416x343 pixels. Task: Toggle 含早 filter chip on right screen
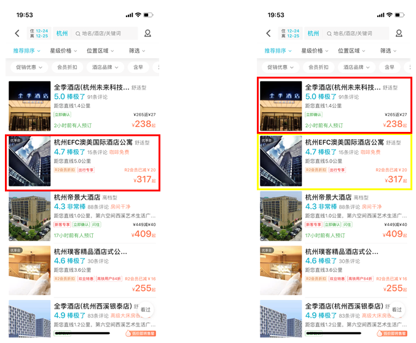click(389, 67)
